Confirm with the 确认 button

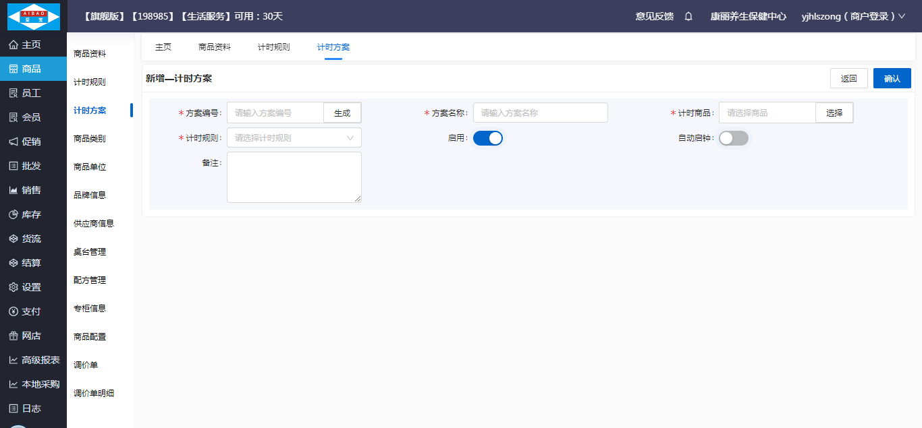pos(892,78)
